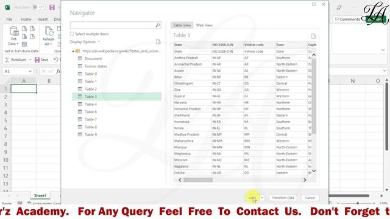Open the Home ribbon tab
The image size is (390, 219).
(26, 19)
